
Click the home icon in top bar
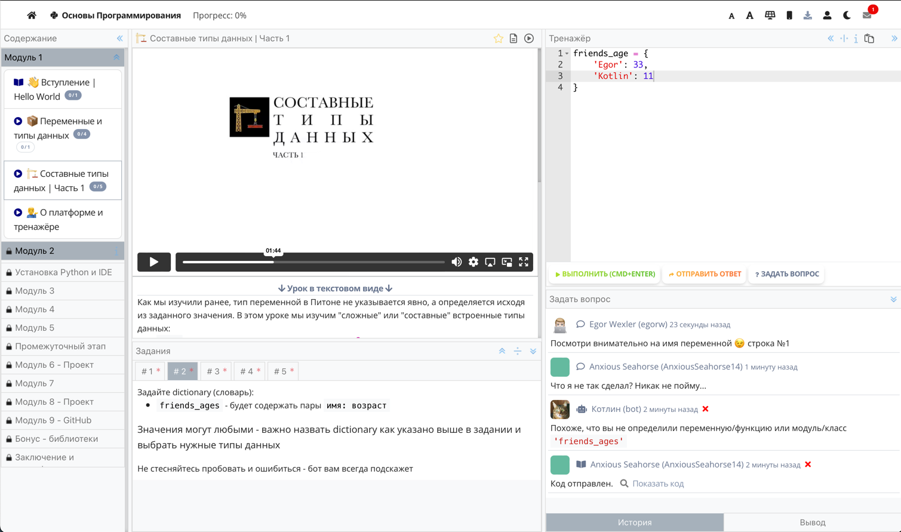tap(32, 16)
